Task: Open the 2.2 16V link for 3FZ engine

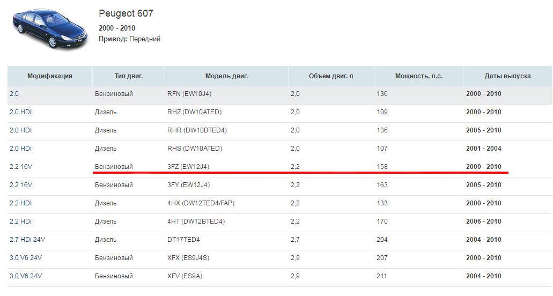Action: point(21,167)
